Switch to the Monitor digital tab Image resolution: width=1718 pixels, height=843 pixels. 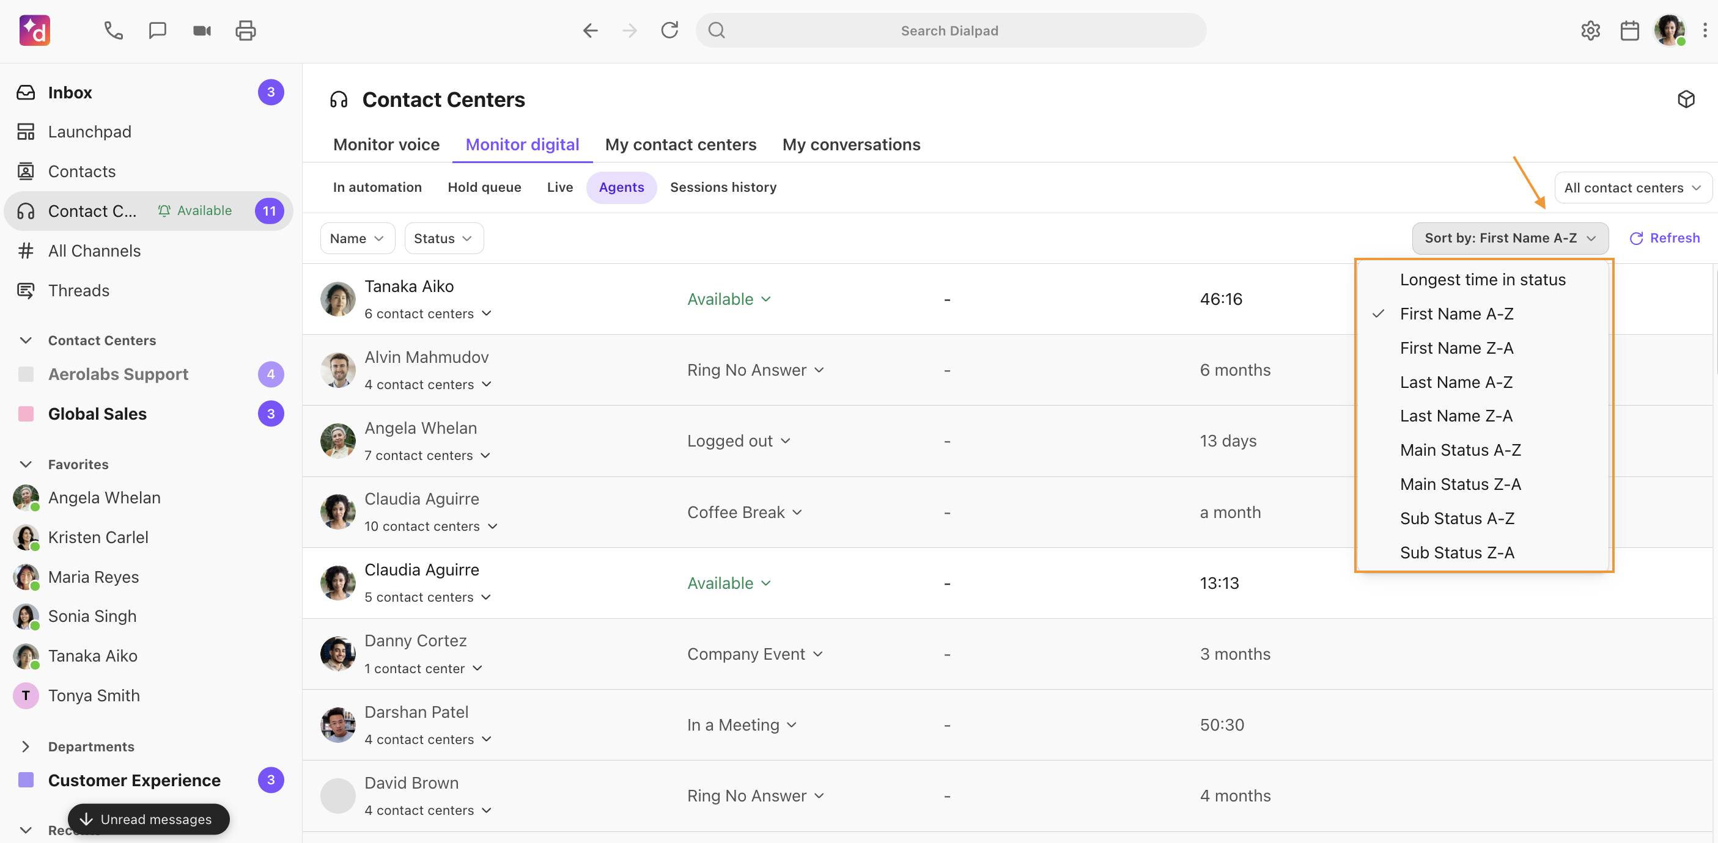tap(522, 145)
